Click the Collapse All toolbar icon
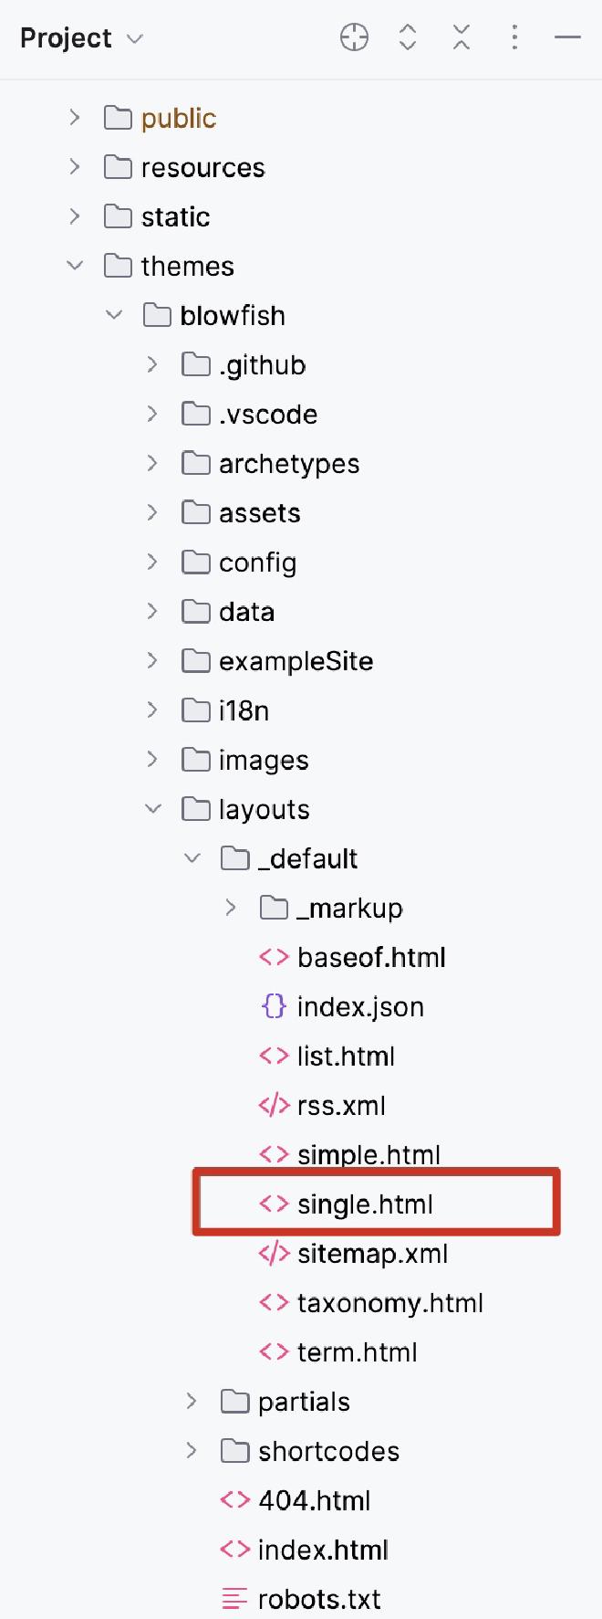 pyautogui.click(x=462, y=37)
